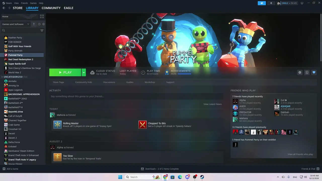Image resolution: width=322 pixels, height=181 pixels.
Task: Open Chrome from the taskbar
Action: [x=165, y=177]
